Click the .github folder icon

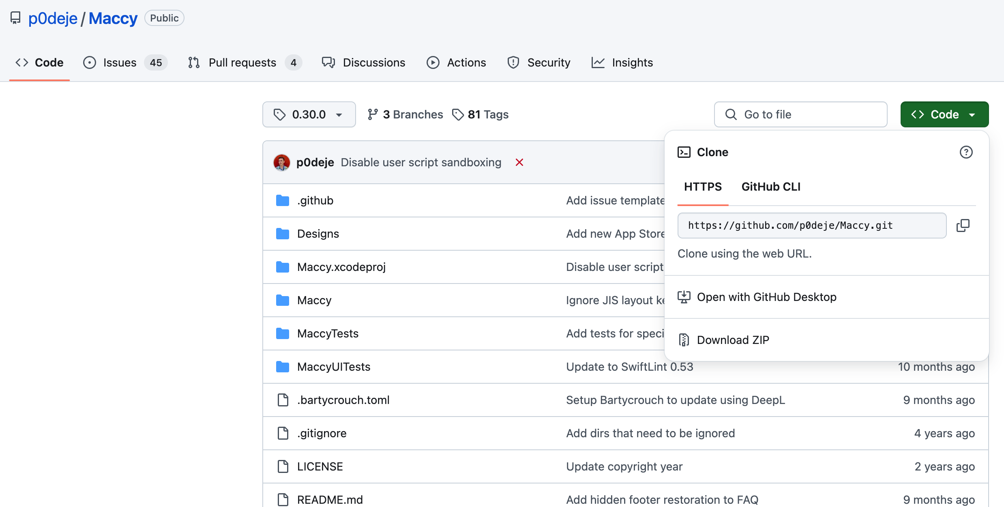pos(283,200)
